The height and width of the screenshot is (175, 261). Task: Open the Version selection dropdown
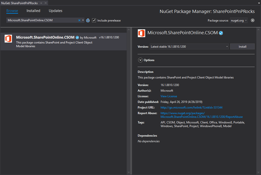click(x=189, y=47)
